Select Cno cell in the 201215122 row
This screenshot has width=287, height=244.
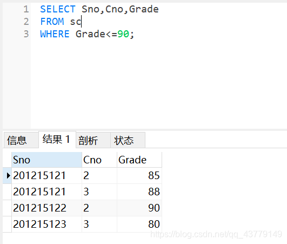tap(99, 208)
